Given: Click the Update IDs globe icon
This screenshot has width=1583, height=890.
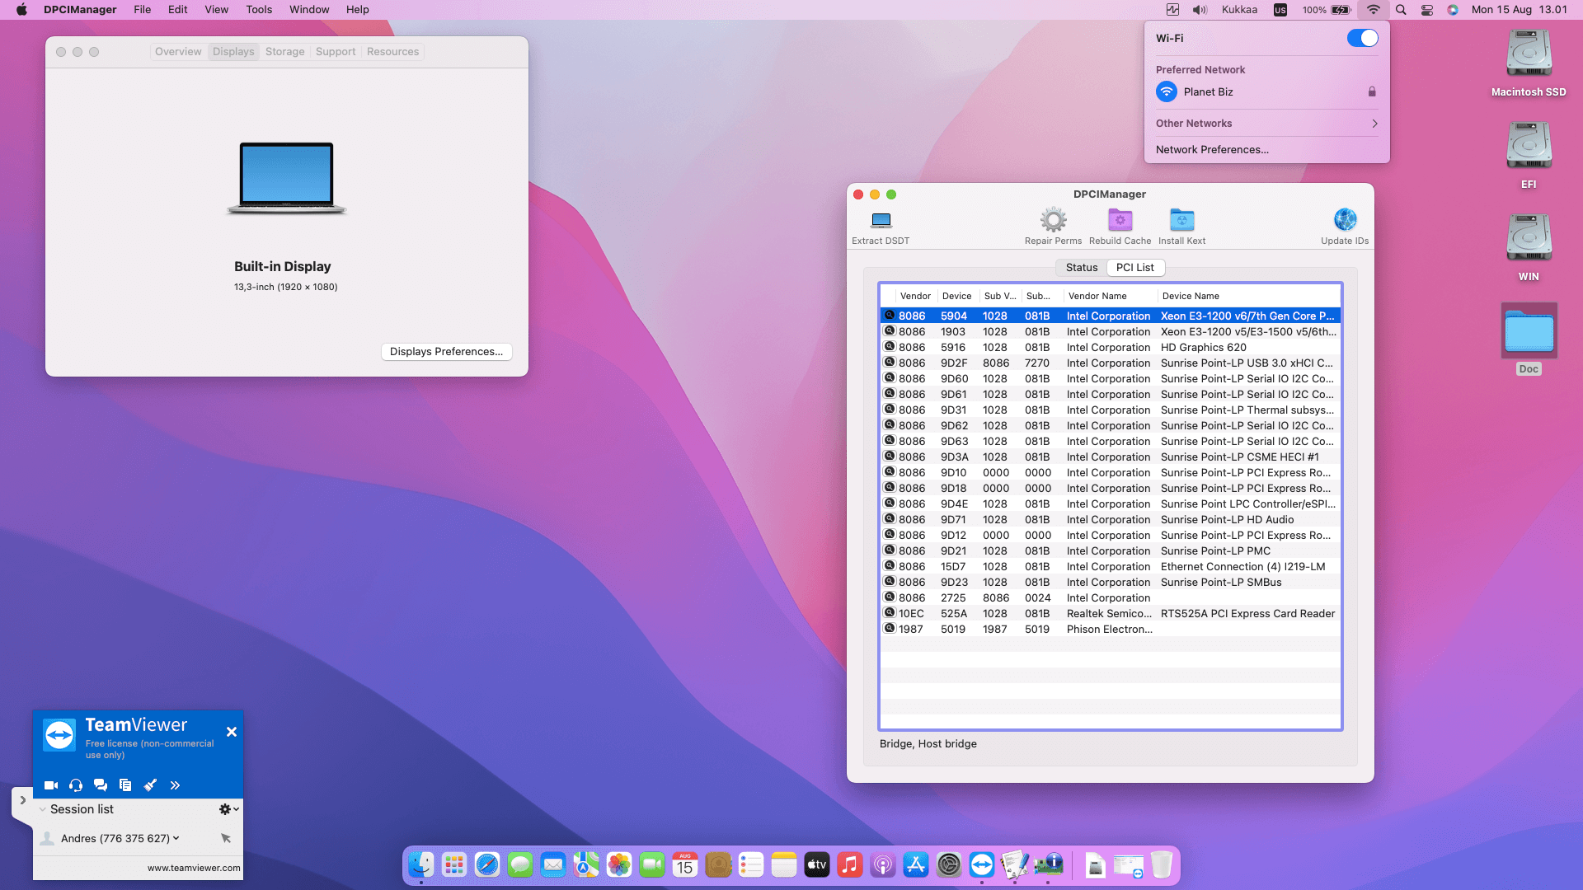Looking at the screenshot, I should [1345, 220].
